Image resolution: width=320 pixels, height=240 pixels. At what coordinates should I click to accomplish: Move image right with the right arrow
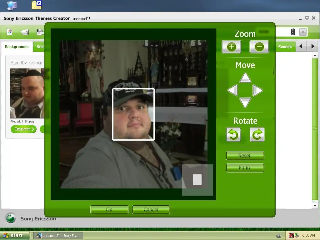[x=257, y=90]
